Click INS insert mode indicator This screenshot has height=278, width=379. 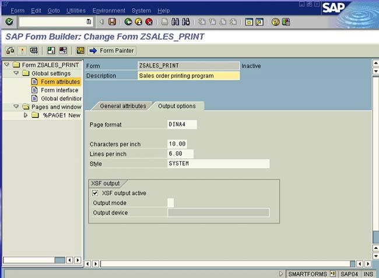(x=369, y=274)
